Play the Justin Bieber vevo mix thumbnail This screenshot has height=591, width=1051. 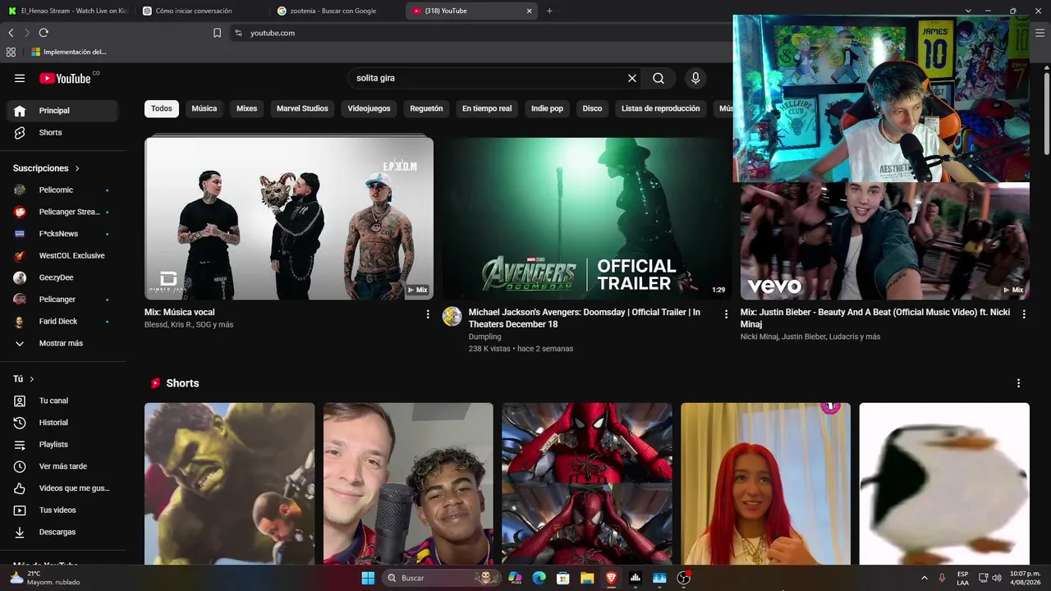pos(885,241)
